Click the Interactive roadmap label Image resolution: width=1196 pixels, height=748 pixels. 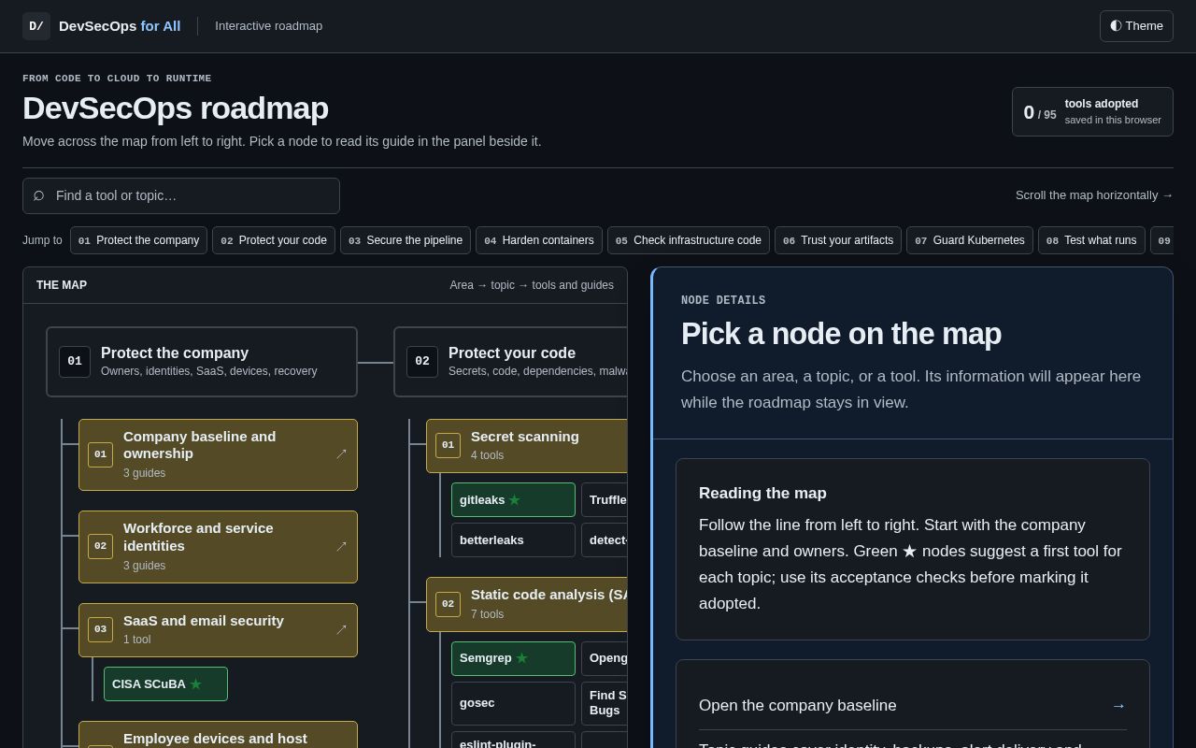coord(269,26)
